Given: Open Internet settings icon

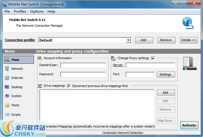Looking at the screenshot, I should (x=7, y=78).
